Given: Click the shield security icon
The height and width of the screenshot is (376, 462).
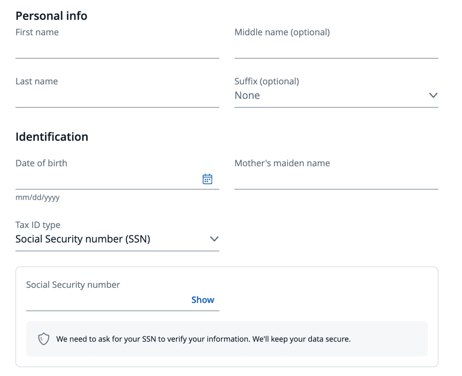Looking at the screenshot, I should pos(44,339).
